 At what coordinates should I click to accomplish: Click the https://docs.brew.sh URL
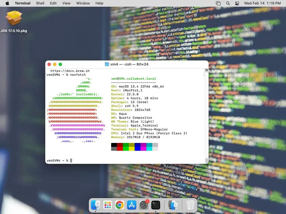(x=70, y=71)
